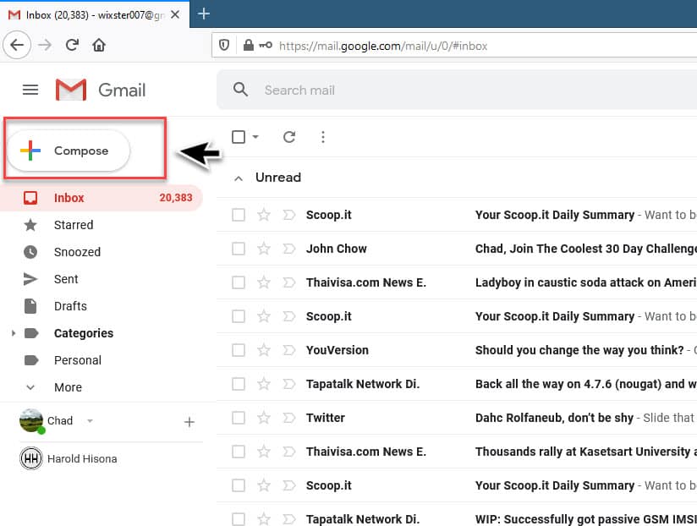697x526 pixels.
Task: Open the browser home page
Action: point(99,45)
